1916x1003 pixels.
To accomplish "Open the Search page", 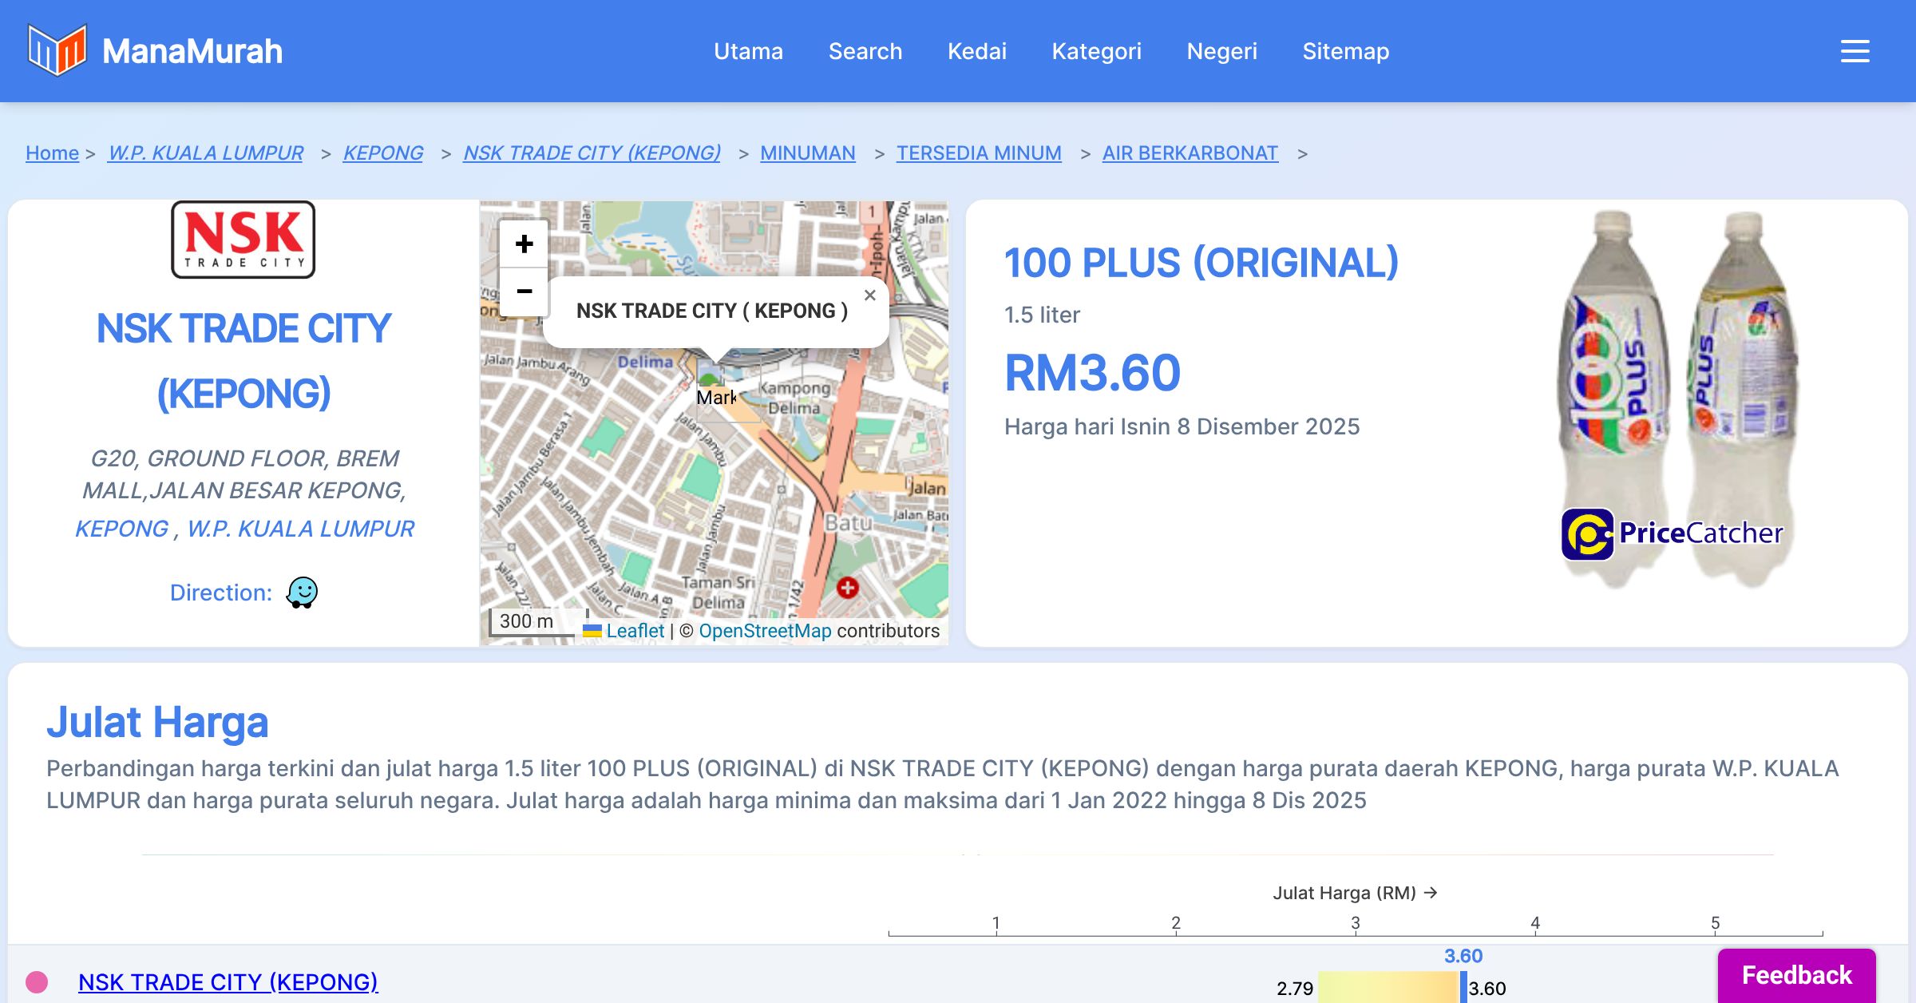I will click(865, 51).
